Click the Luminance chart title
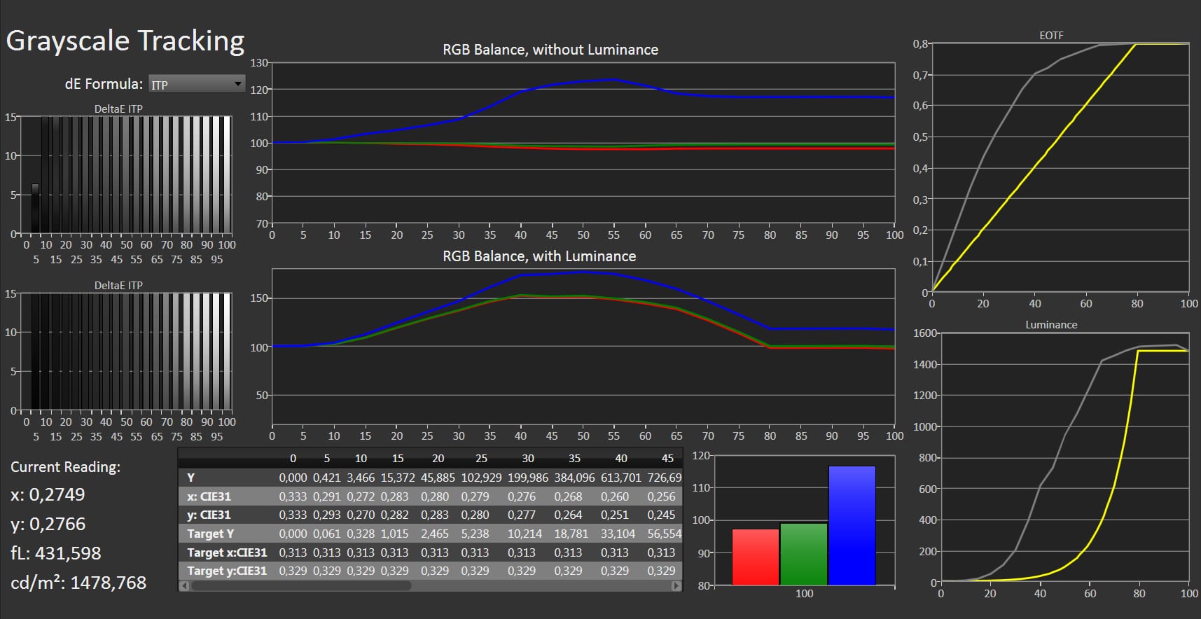The width and height of the screenshot is (1201, 619). click(1051, 325)
